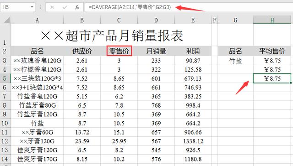The image size is (293, 166).
Task: Click the 利润 header cell
Action: [x=193, y=51]
